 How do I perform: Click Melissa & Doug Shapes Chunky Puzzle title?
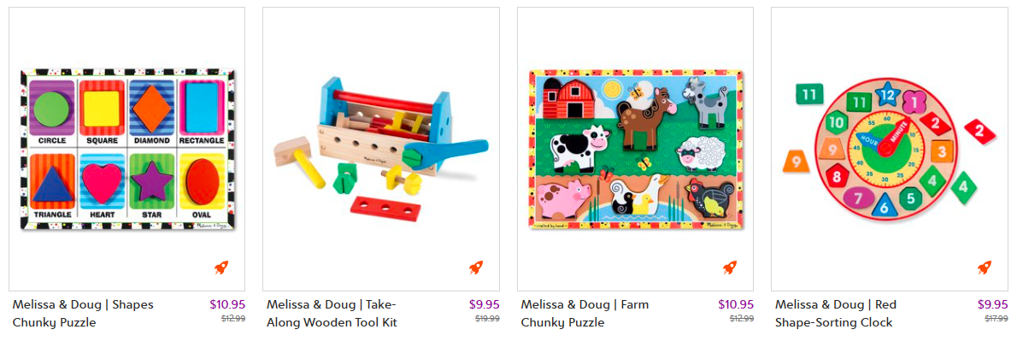(83, 314)
